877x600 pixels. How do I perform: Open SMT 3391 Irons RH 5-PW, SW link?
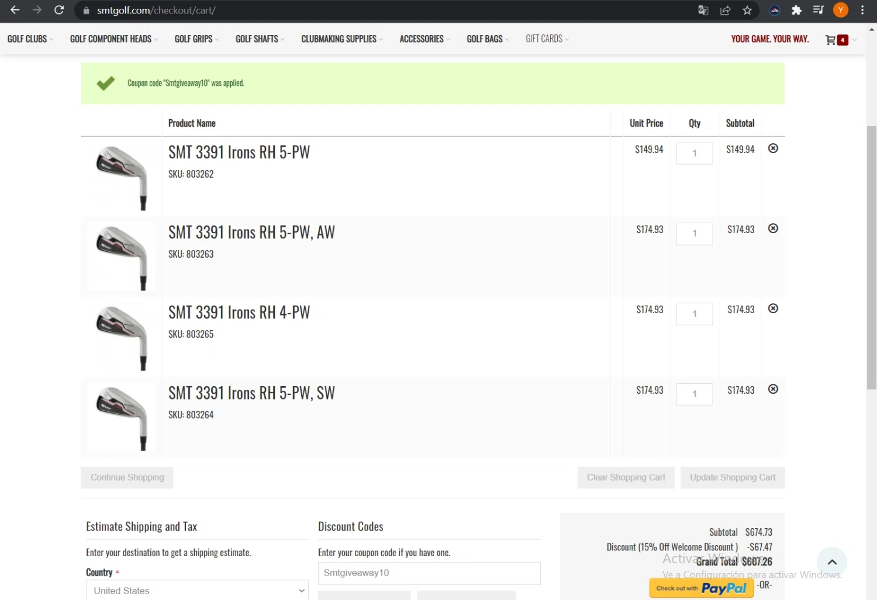click(x=251, y=393)
